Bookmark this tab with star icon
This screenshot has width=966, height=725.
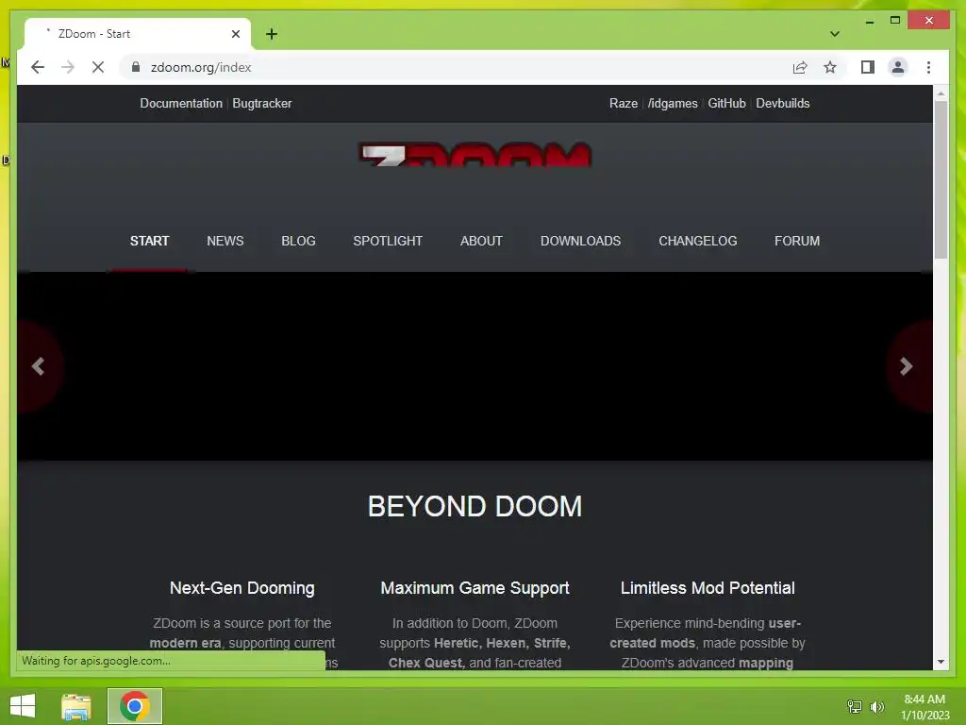click(x=830, y=67)
